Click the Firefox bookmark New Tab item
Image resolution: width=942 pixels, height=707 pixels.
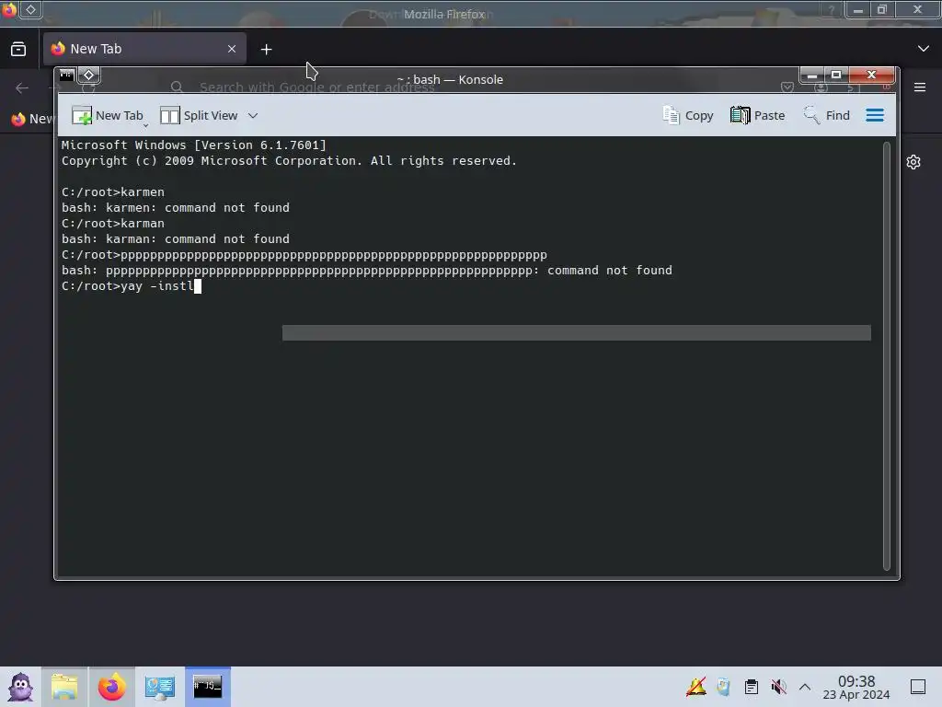point(33,119)
